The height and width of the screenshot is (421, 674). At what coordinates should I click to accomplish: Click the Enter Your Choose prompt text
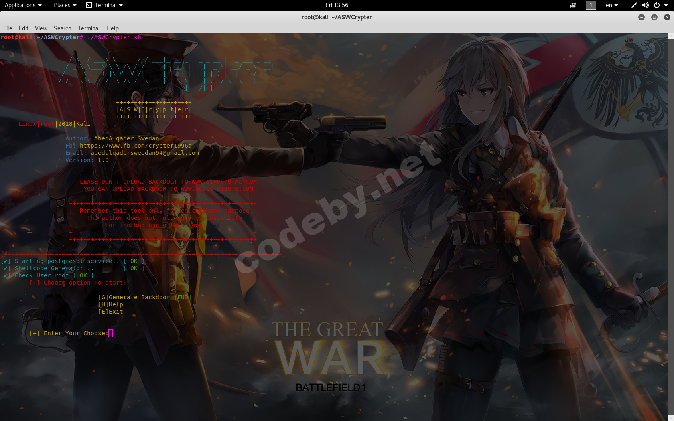[x=69, y=333]
